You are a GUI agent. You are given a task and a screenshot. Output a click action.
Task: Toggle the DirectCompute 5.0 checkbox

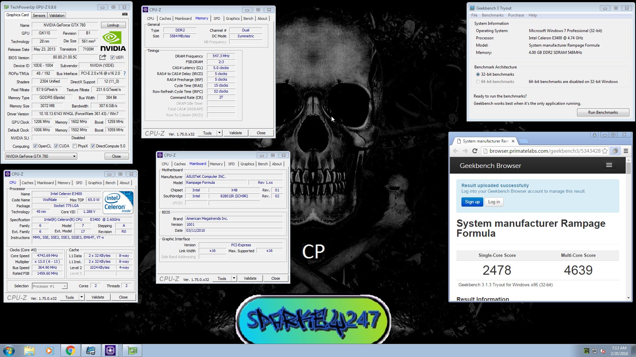(x=93, y=146)
